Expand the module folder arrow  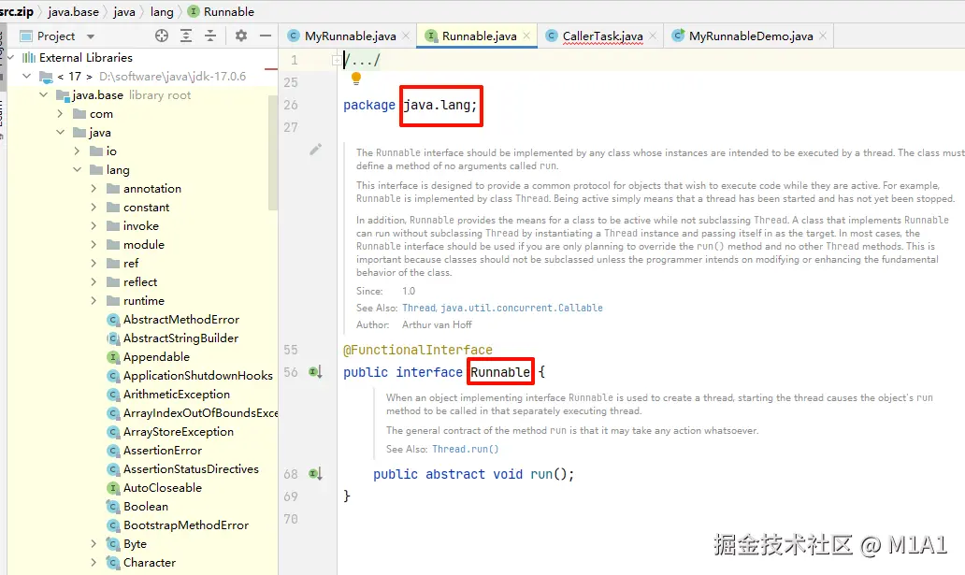pyautogui.click(x=94, y=244)
